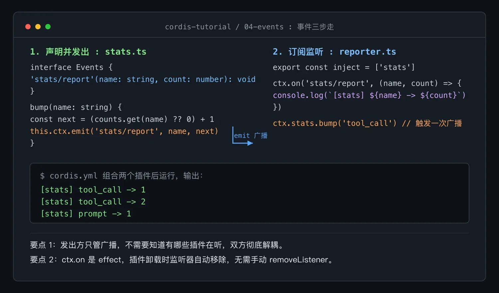Click the line 'bump(name: string) {'

point(76,107)
